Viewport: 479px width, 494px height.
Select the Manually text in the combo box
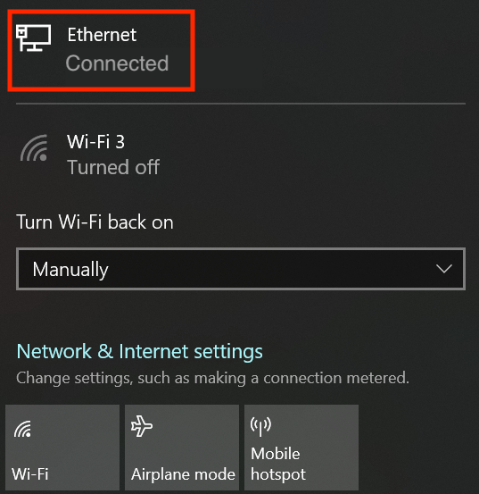click(x=70, y=270)
